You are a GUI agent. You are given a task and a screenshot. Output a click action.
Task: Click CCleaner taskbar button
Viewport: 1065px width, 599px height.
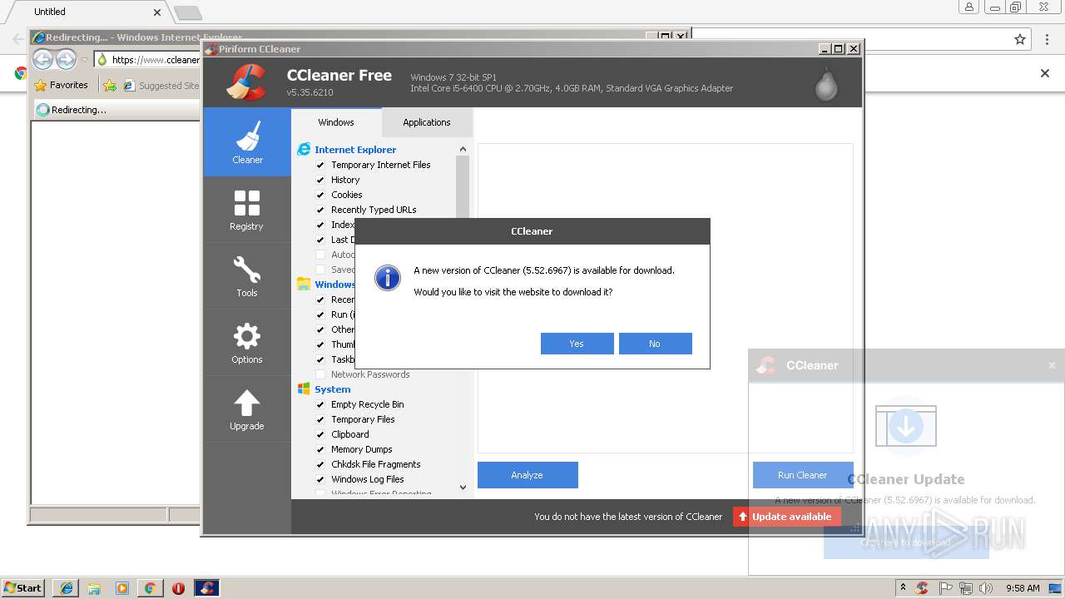pos(206,588)
